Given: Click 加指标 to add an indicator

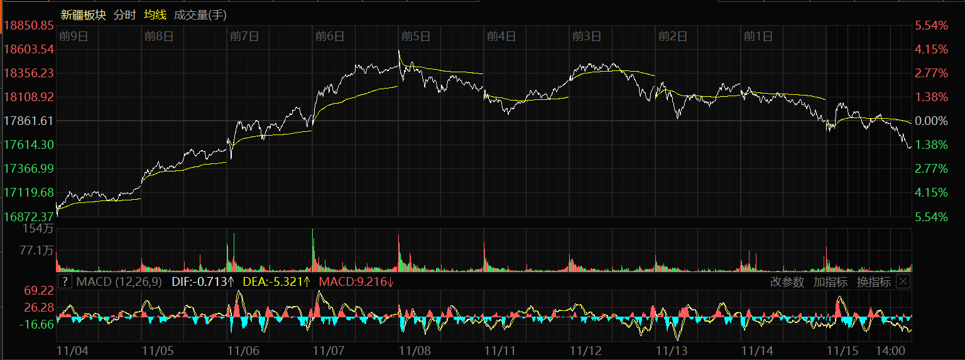Looking at the screenshot, I should [x=831, y=282].
